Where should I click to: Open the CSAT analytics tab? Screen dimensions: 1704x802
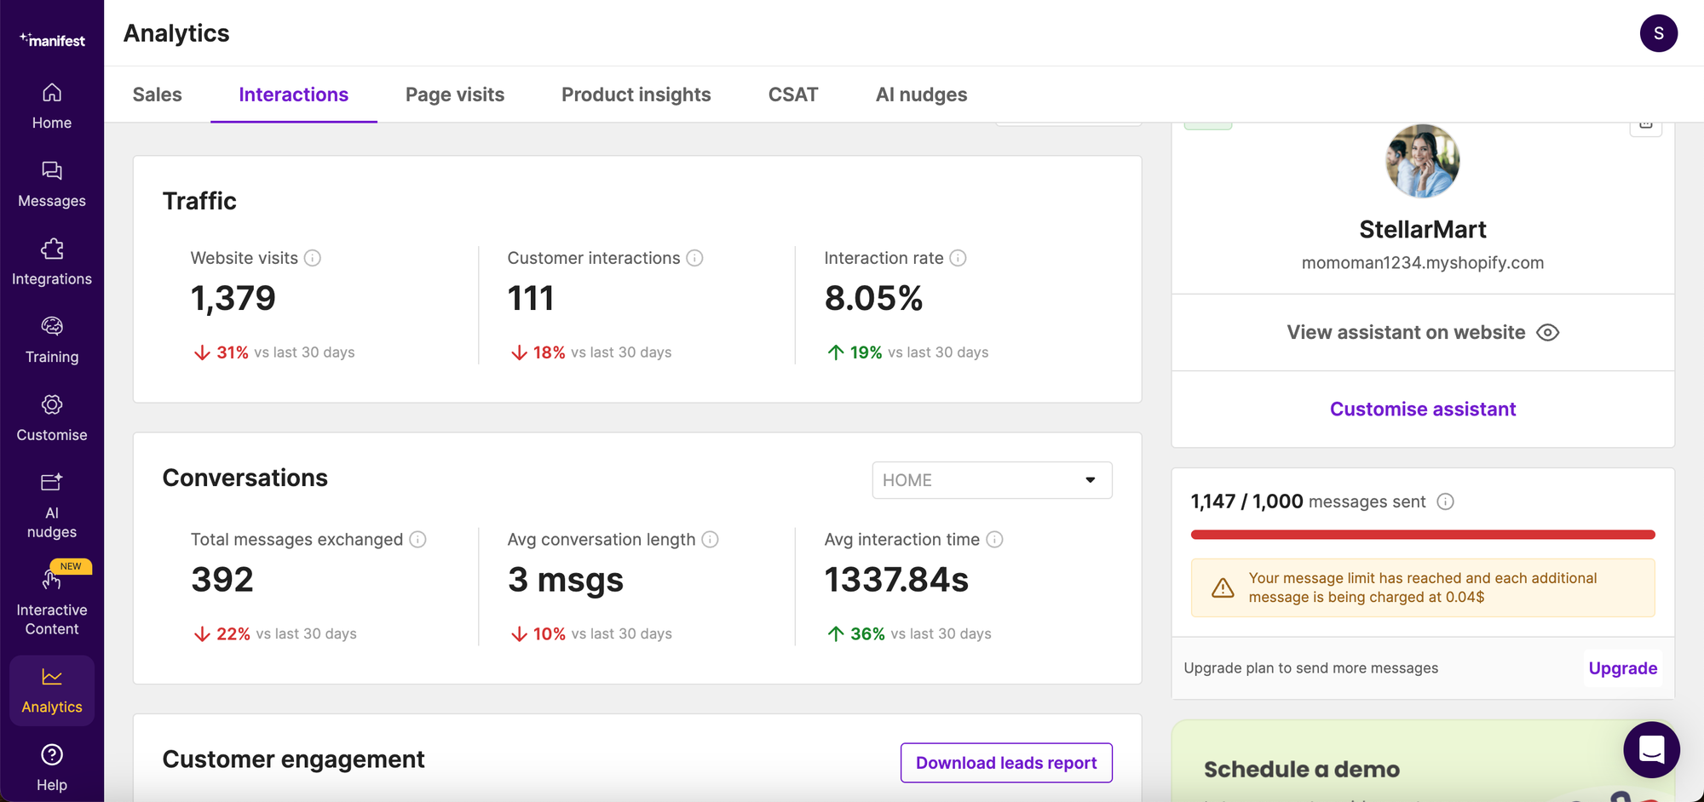tap(793, 95)
